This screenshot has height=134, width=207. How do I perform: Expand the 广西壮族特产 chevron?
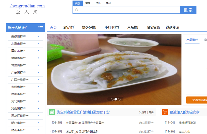click(38, 80)
